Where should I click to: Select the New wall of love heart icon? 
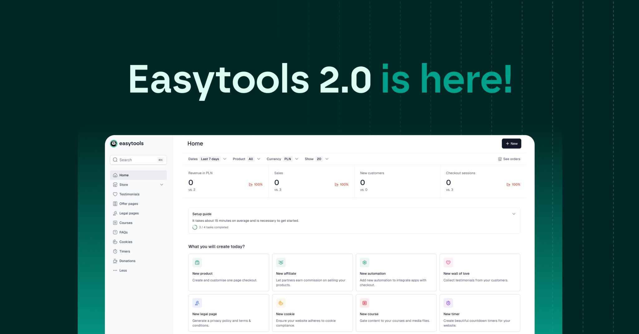(448, 262)
